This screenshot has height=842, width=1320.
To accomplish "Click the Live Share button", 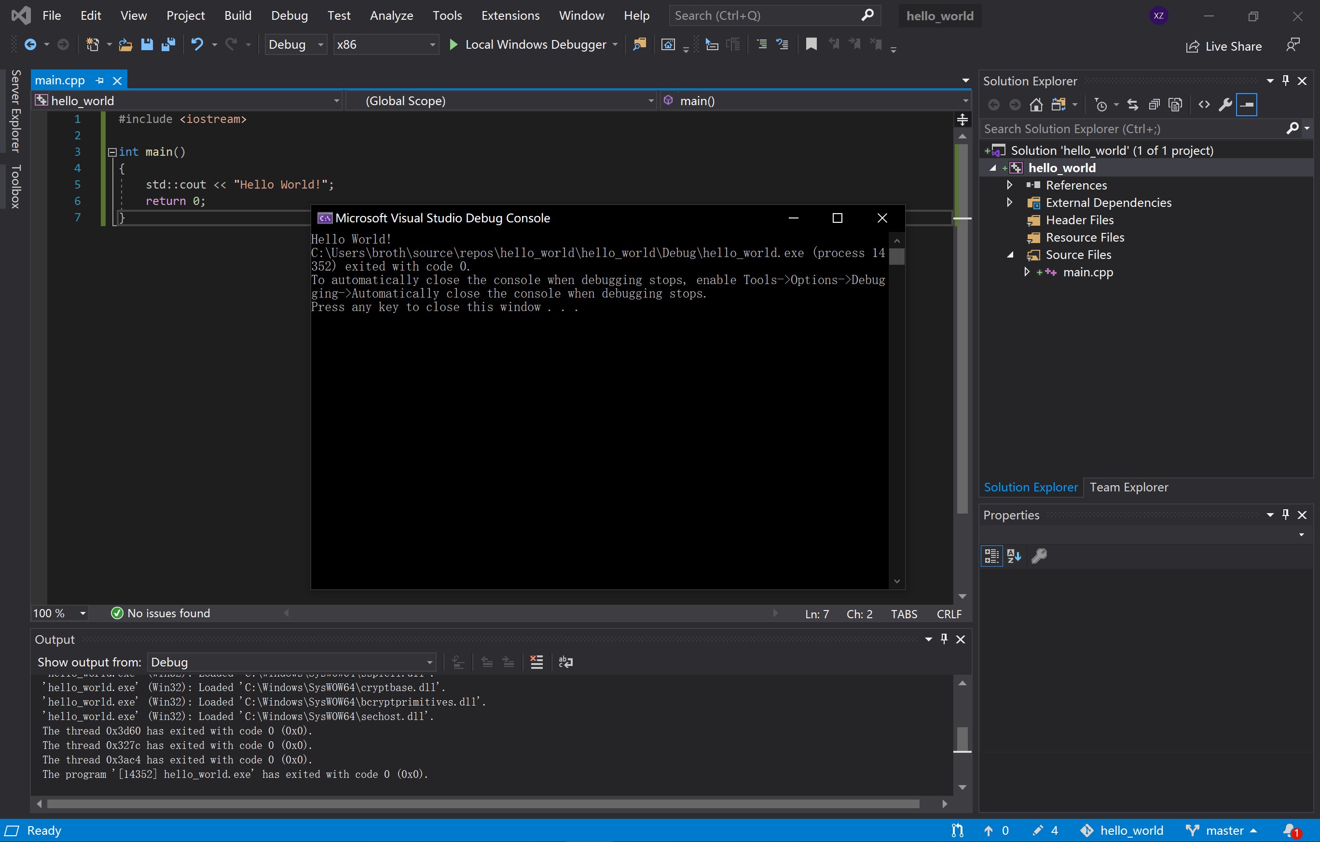I will [x=1223, y=47].
